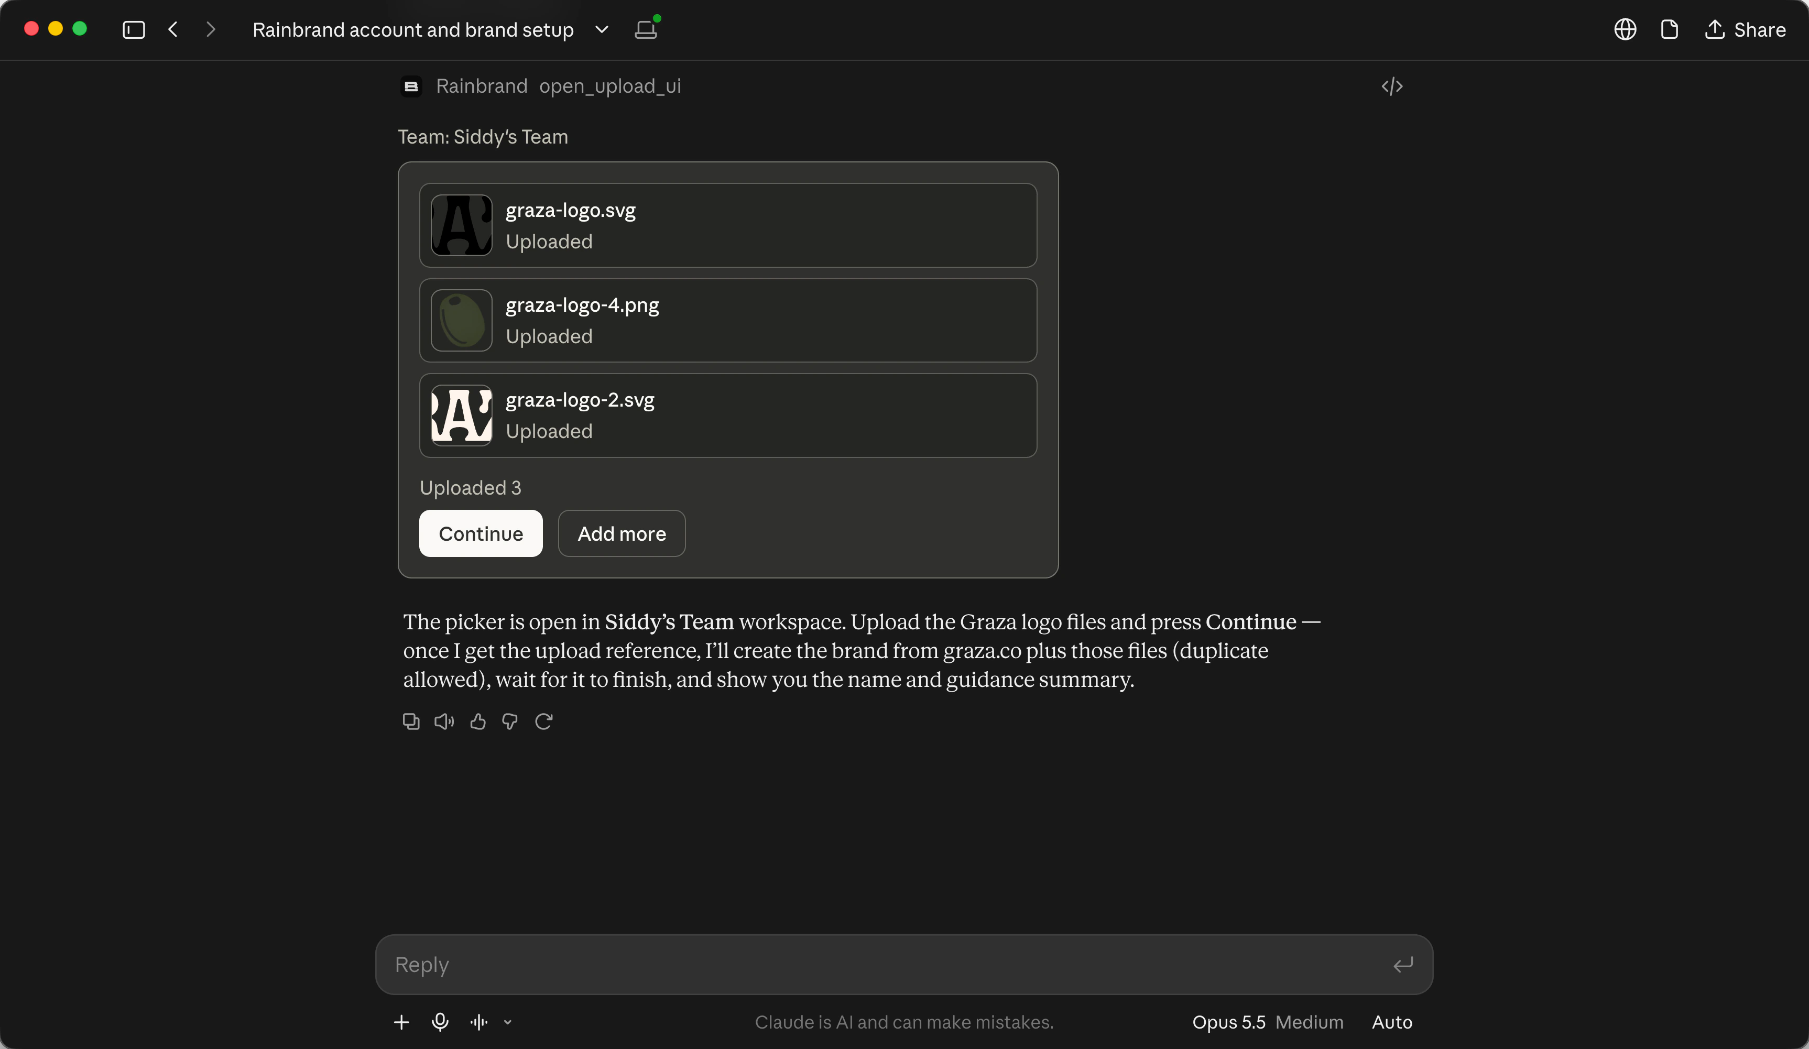Click the Rainbrand tool logo icon

411,86
